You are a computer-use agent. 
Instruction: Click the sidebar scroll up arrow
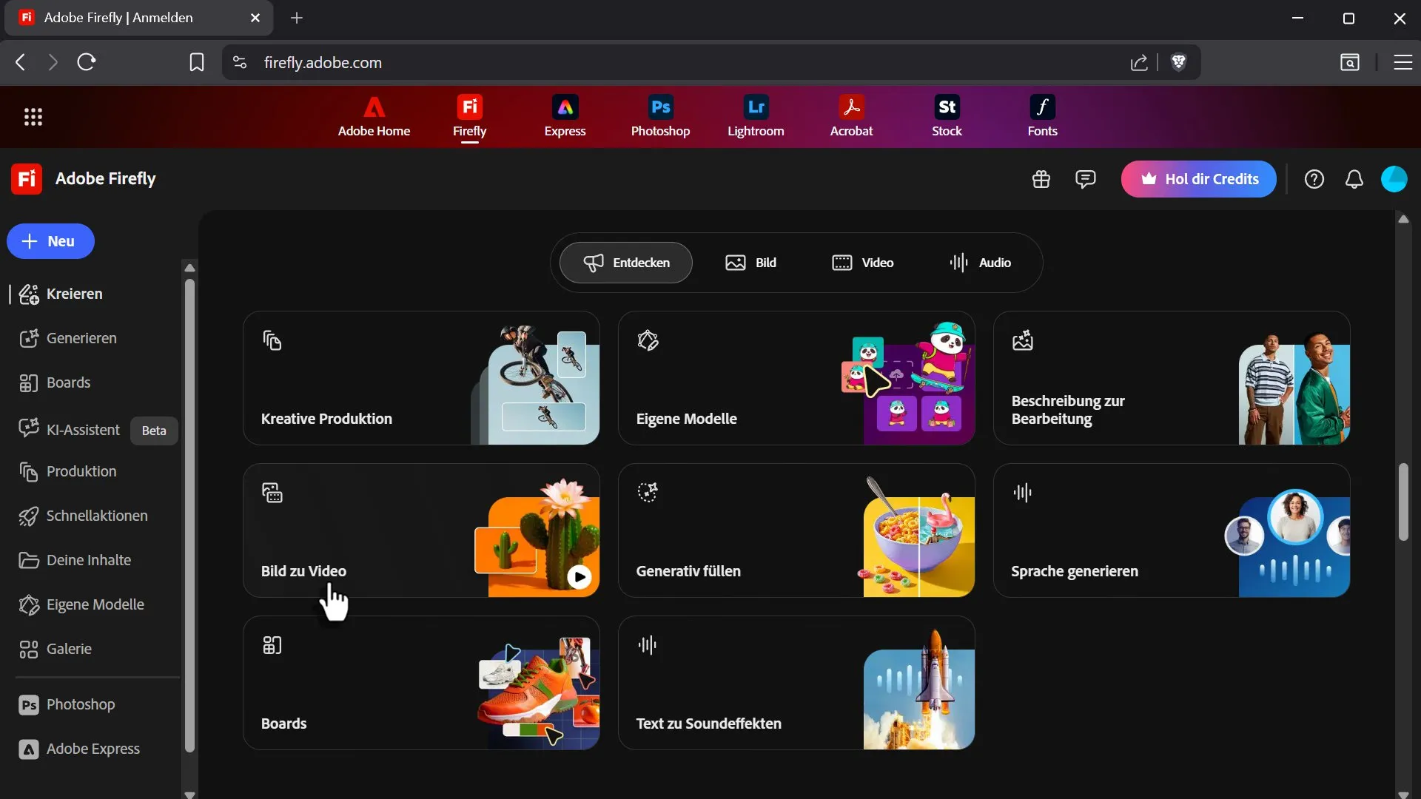[x=189, y=268]
